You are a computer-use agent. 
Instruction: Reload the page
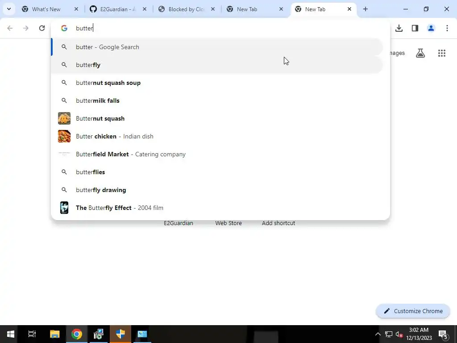pos(42,28)
